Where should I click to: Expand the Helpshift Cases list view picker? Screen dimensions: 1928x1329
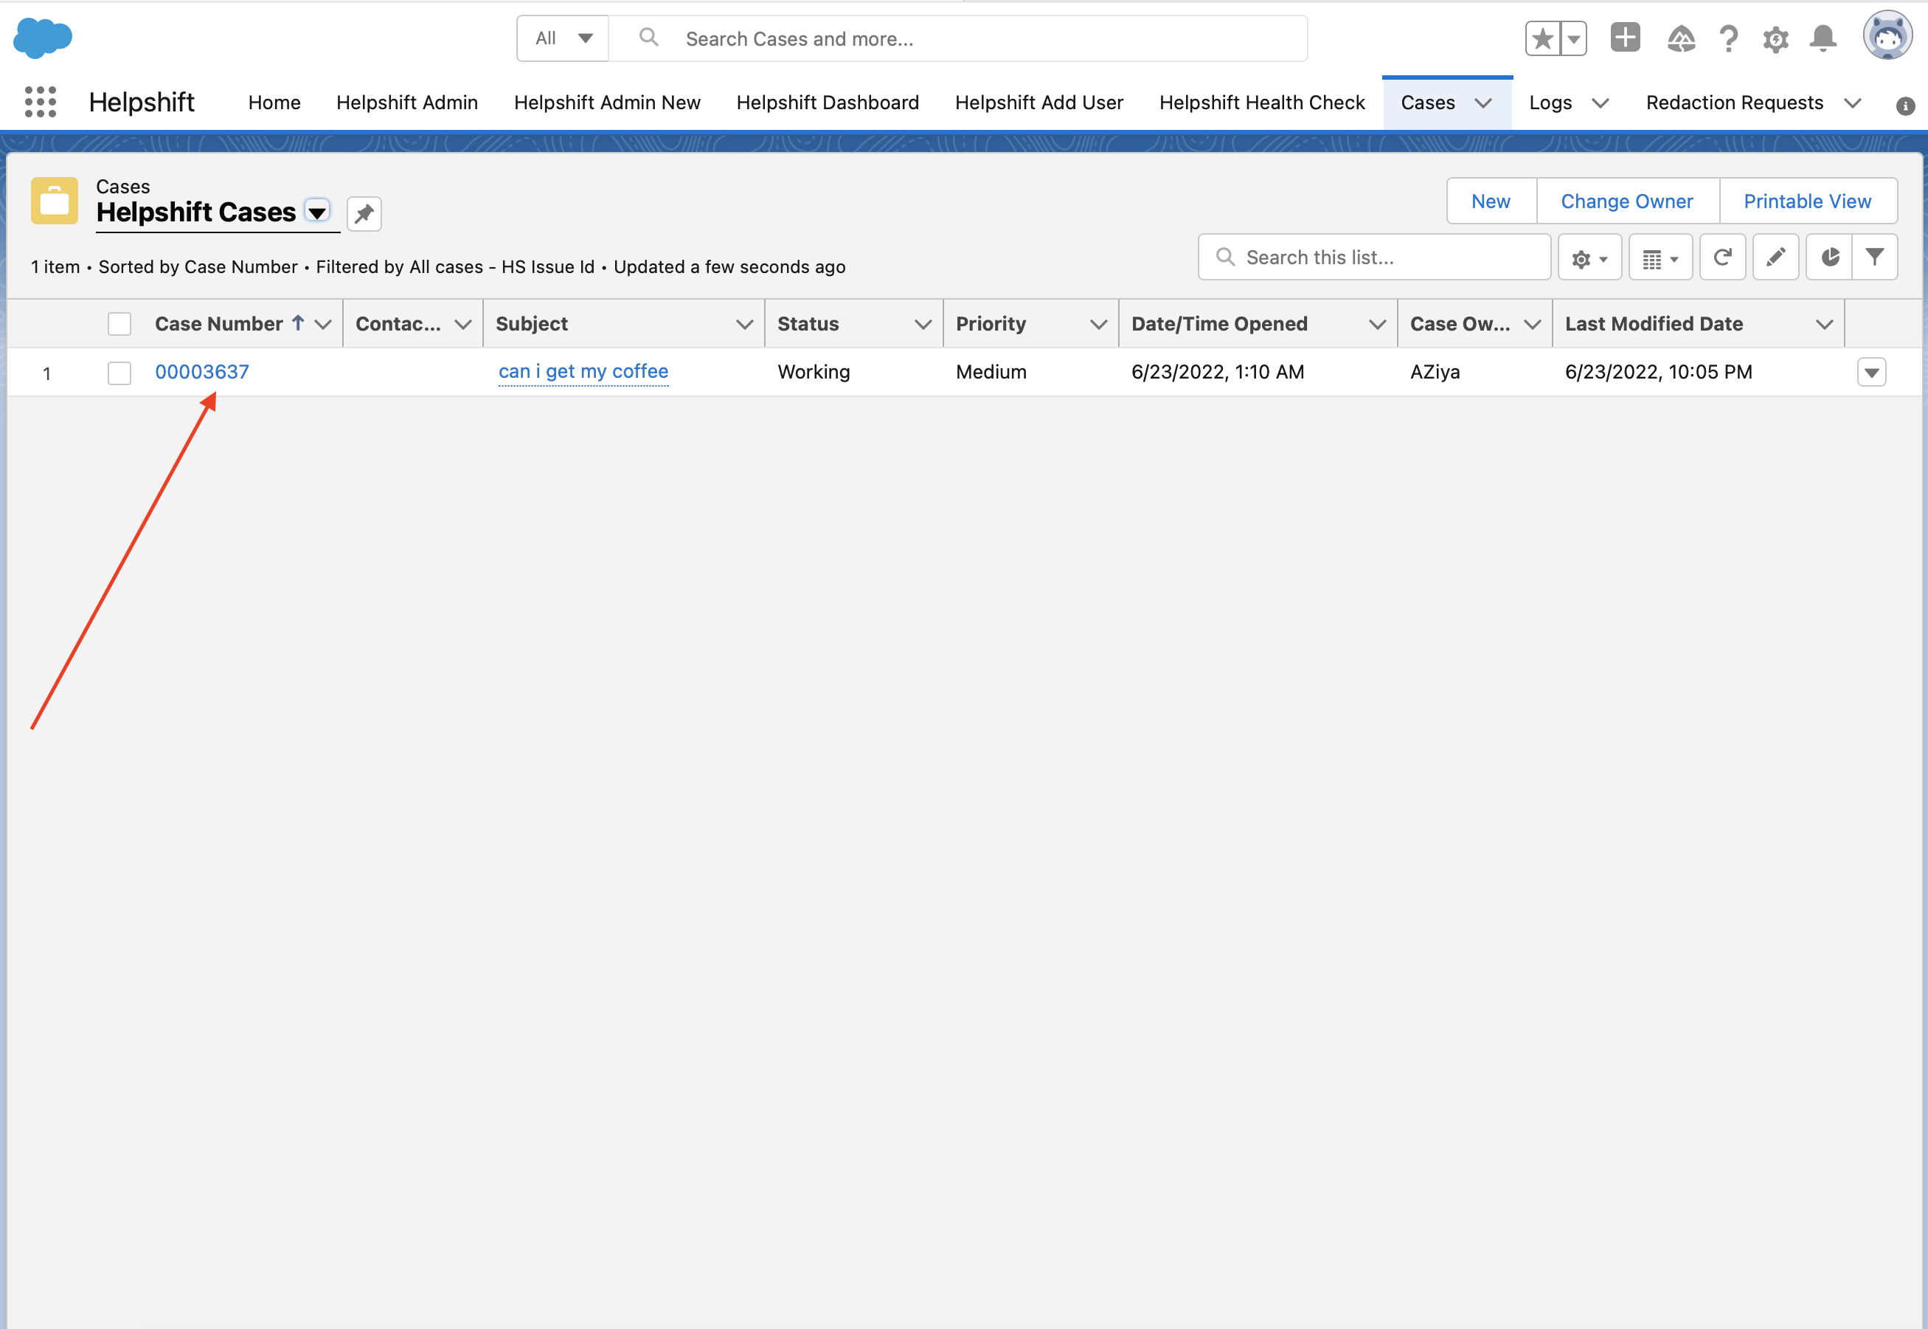pyautogui.click(x=317, y=213)
